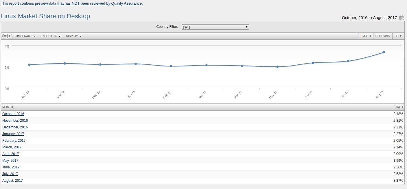The height and width of the screenshot is (189, 407).
Task: Click the Linux Market Share on Desktop title
Action: [45, 16]
